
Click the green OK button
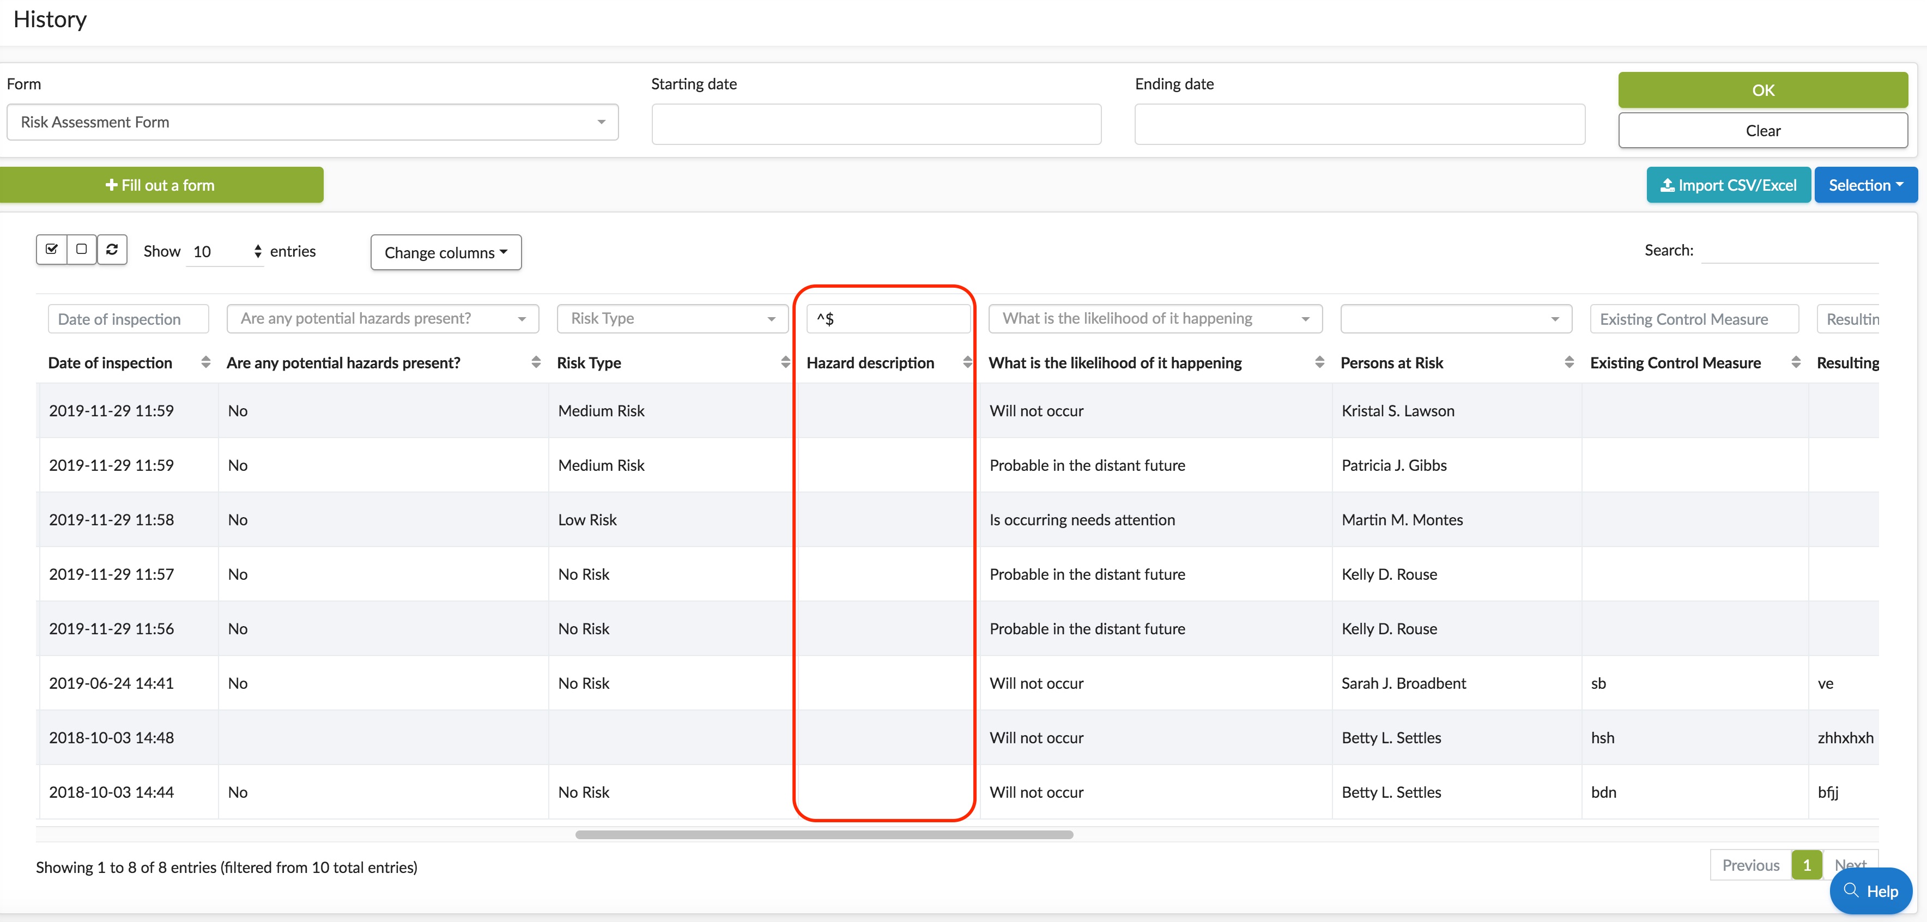pos(1762,90)
